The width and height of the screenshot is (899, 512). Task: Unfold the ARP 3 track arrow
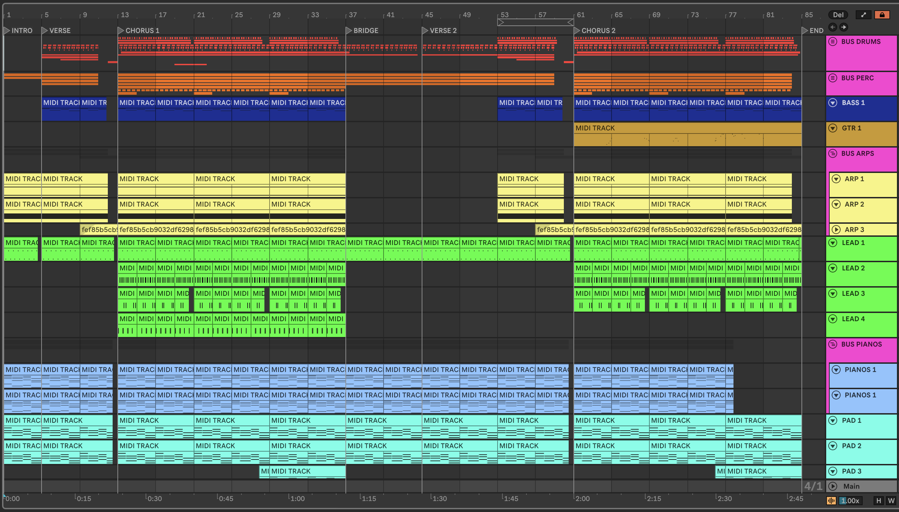click(836, 230)
